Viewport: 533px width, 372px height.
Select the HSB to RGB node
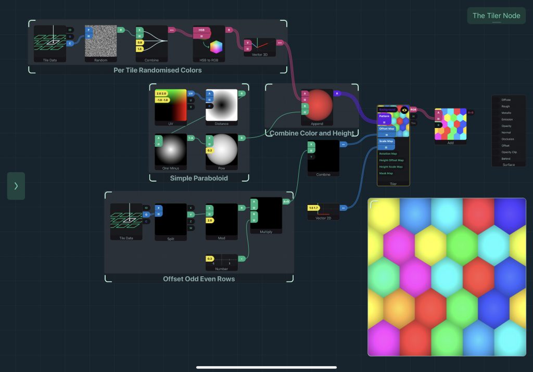[x=209, y=44]
